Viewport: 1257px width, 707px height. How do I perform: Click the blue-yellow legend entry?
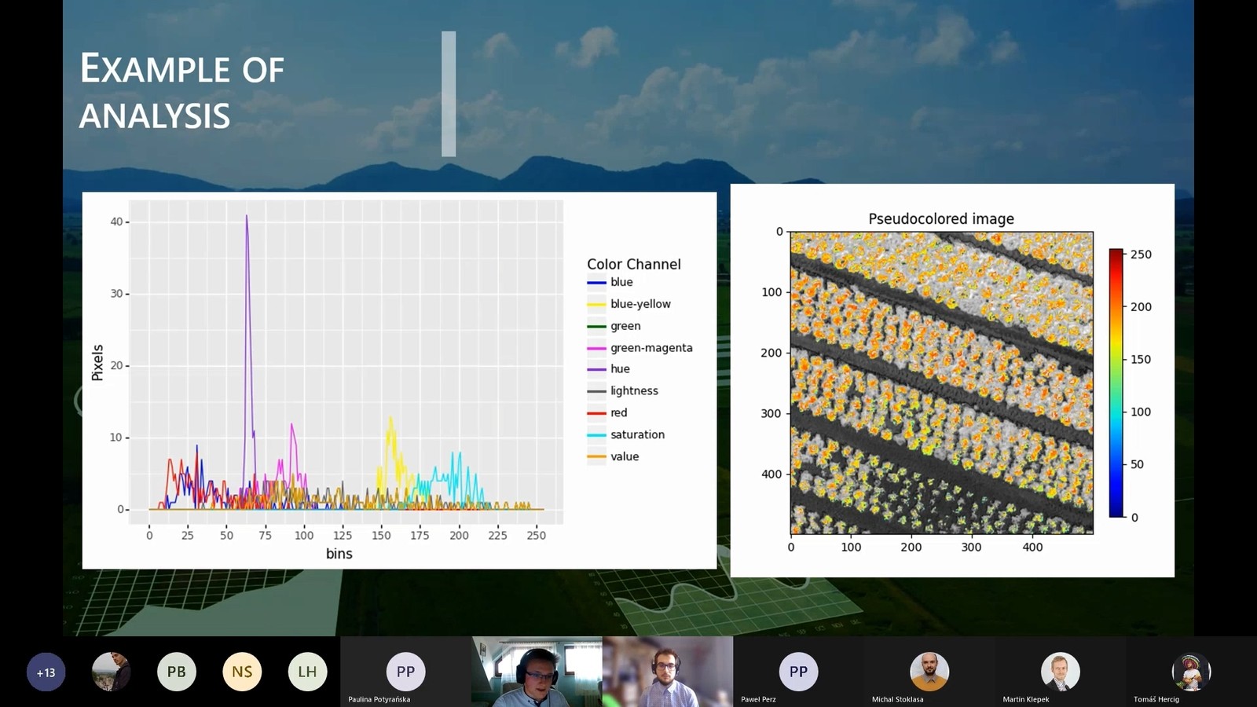pos(640,304)
